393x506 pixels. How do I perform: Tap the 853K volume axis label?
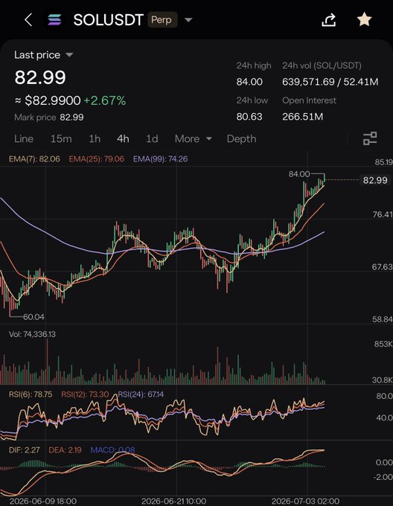pyautogui.click(x=383, y=344)
